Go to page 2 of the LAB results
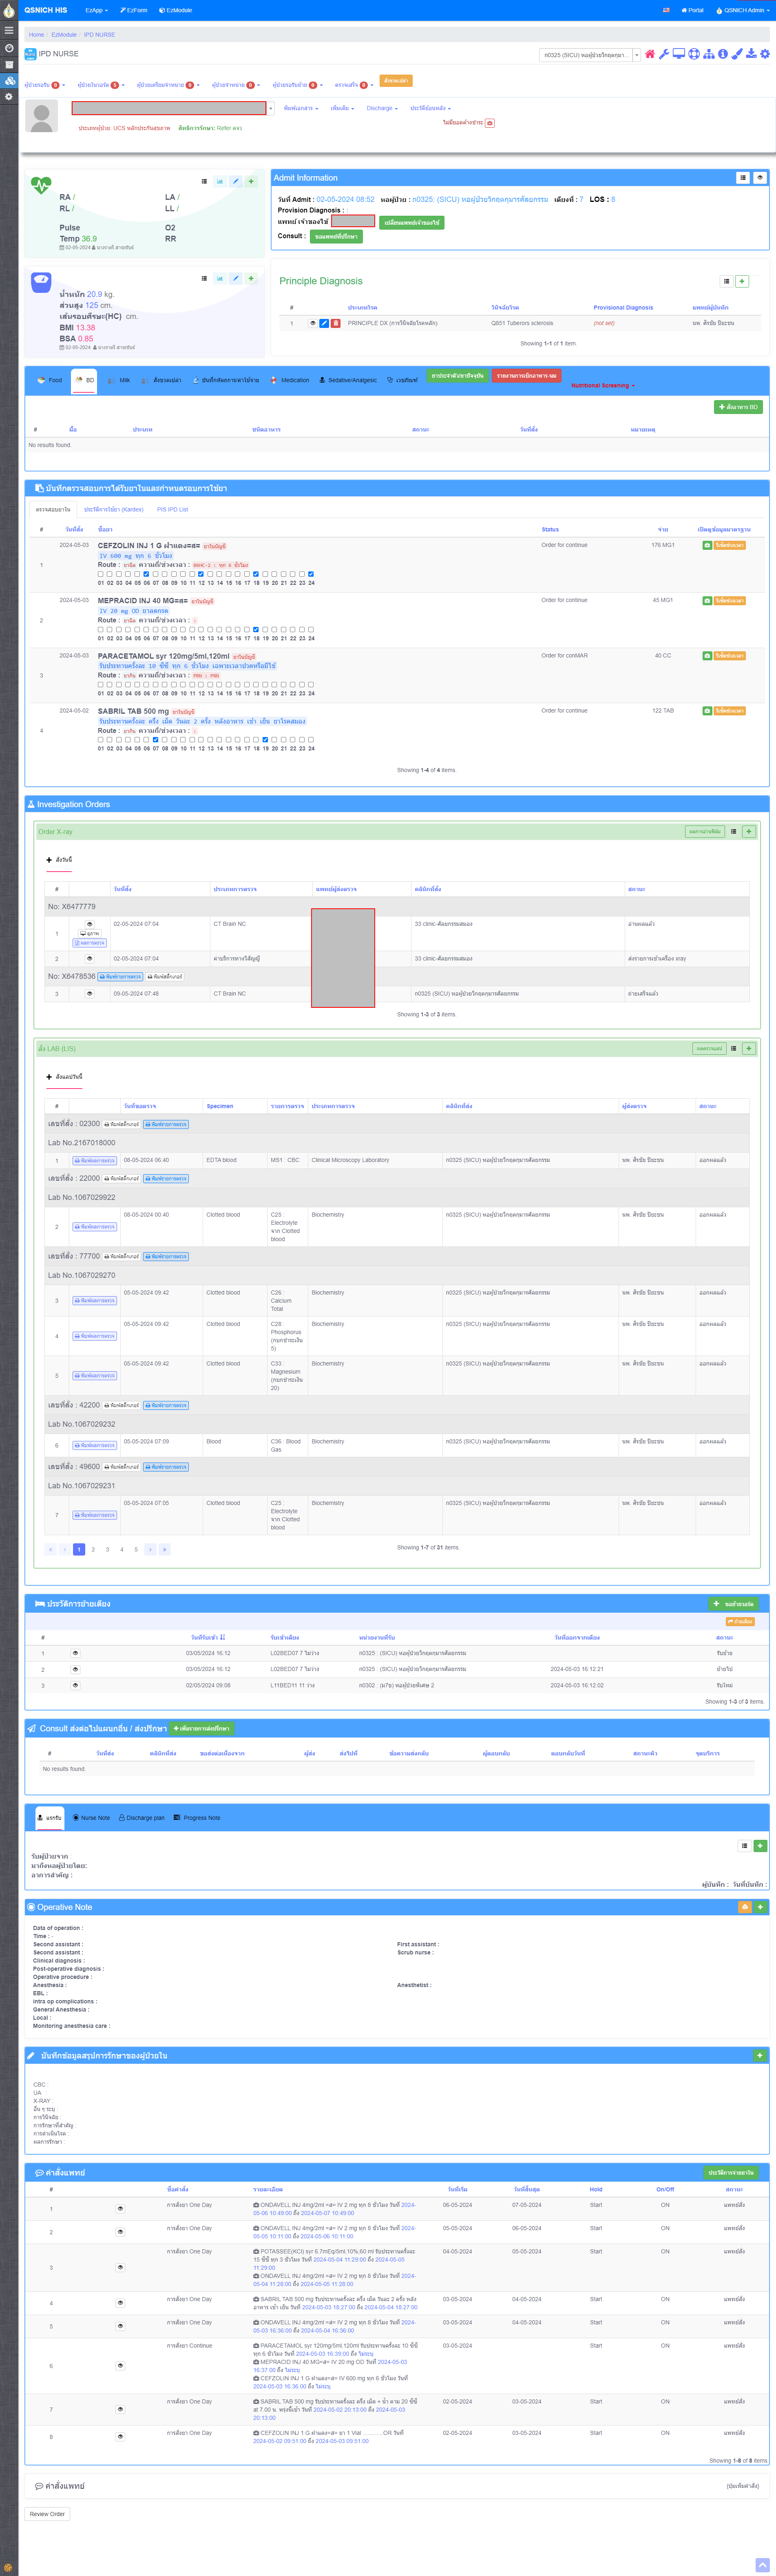776x2576 pixels. pos(93,1549)
